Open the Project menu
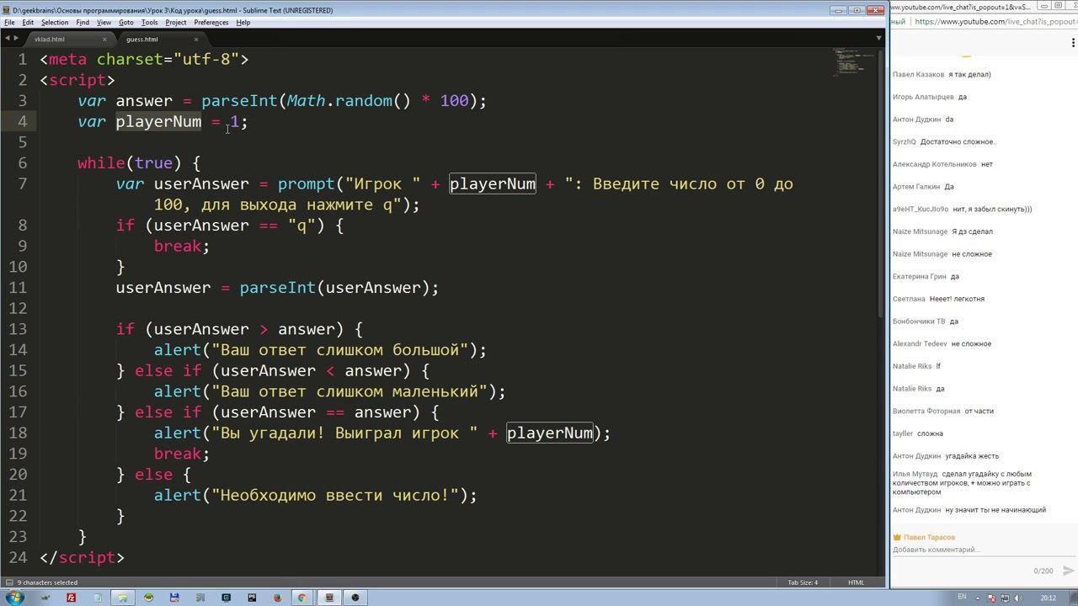Image resolution: width=1078 pixels, height=606 pixels. 176,23
